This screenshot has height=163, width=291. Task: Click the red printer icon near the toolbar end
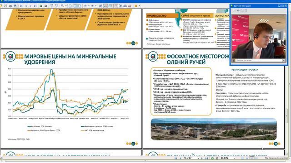[x=130, y=6]
